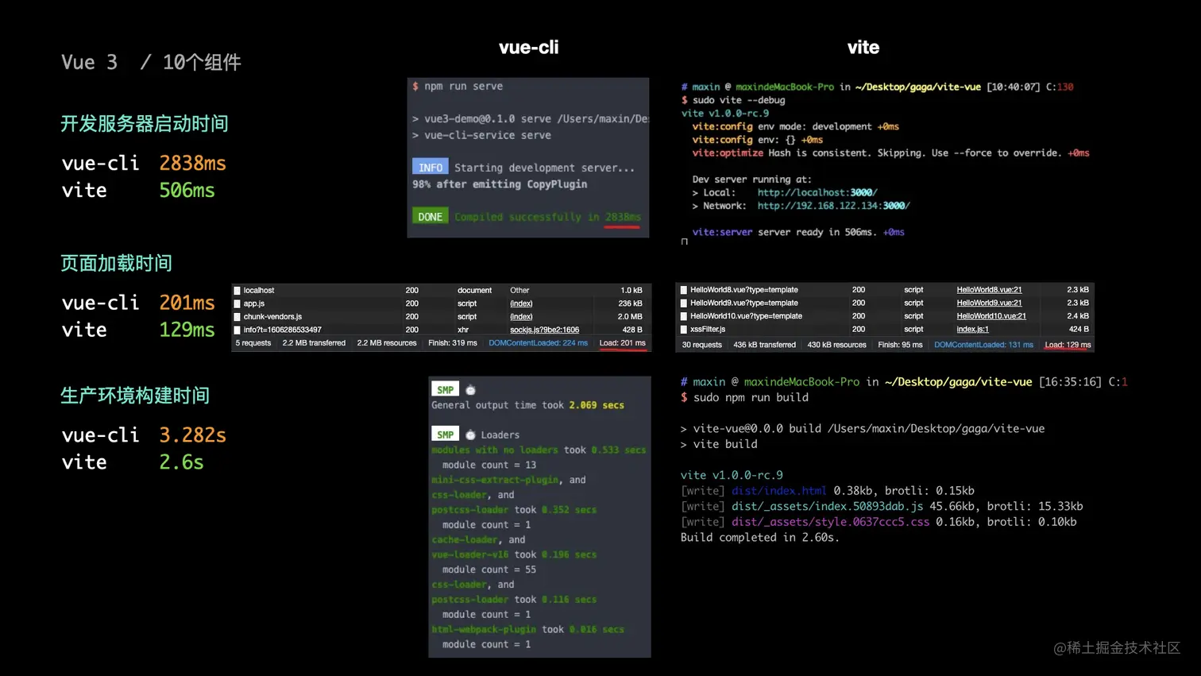
Task: Click the SMP badge above General output time
Action: point(445,389)
